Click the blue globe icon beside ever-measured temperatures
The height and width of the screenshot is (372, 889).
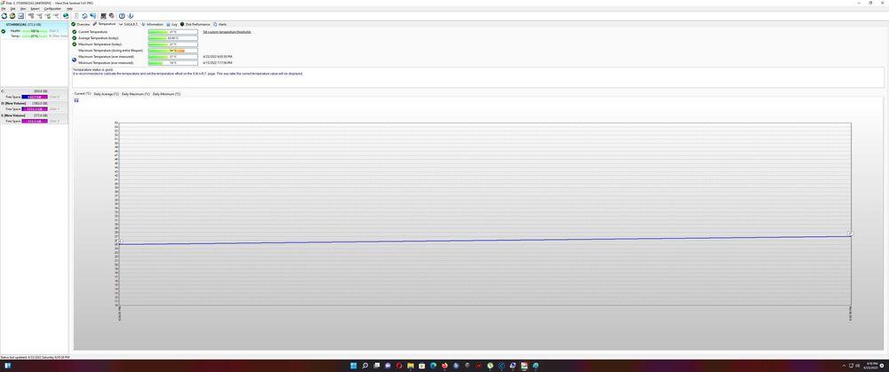[x=75, y=59]
